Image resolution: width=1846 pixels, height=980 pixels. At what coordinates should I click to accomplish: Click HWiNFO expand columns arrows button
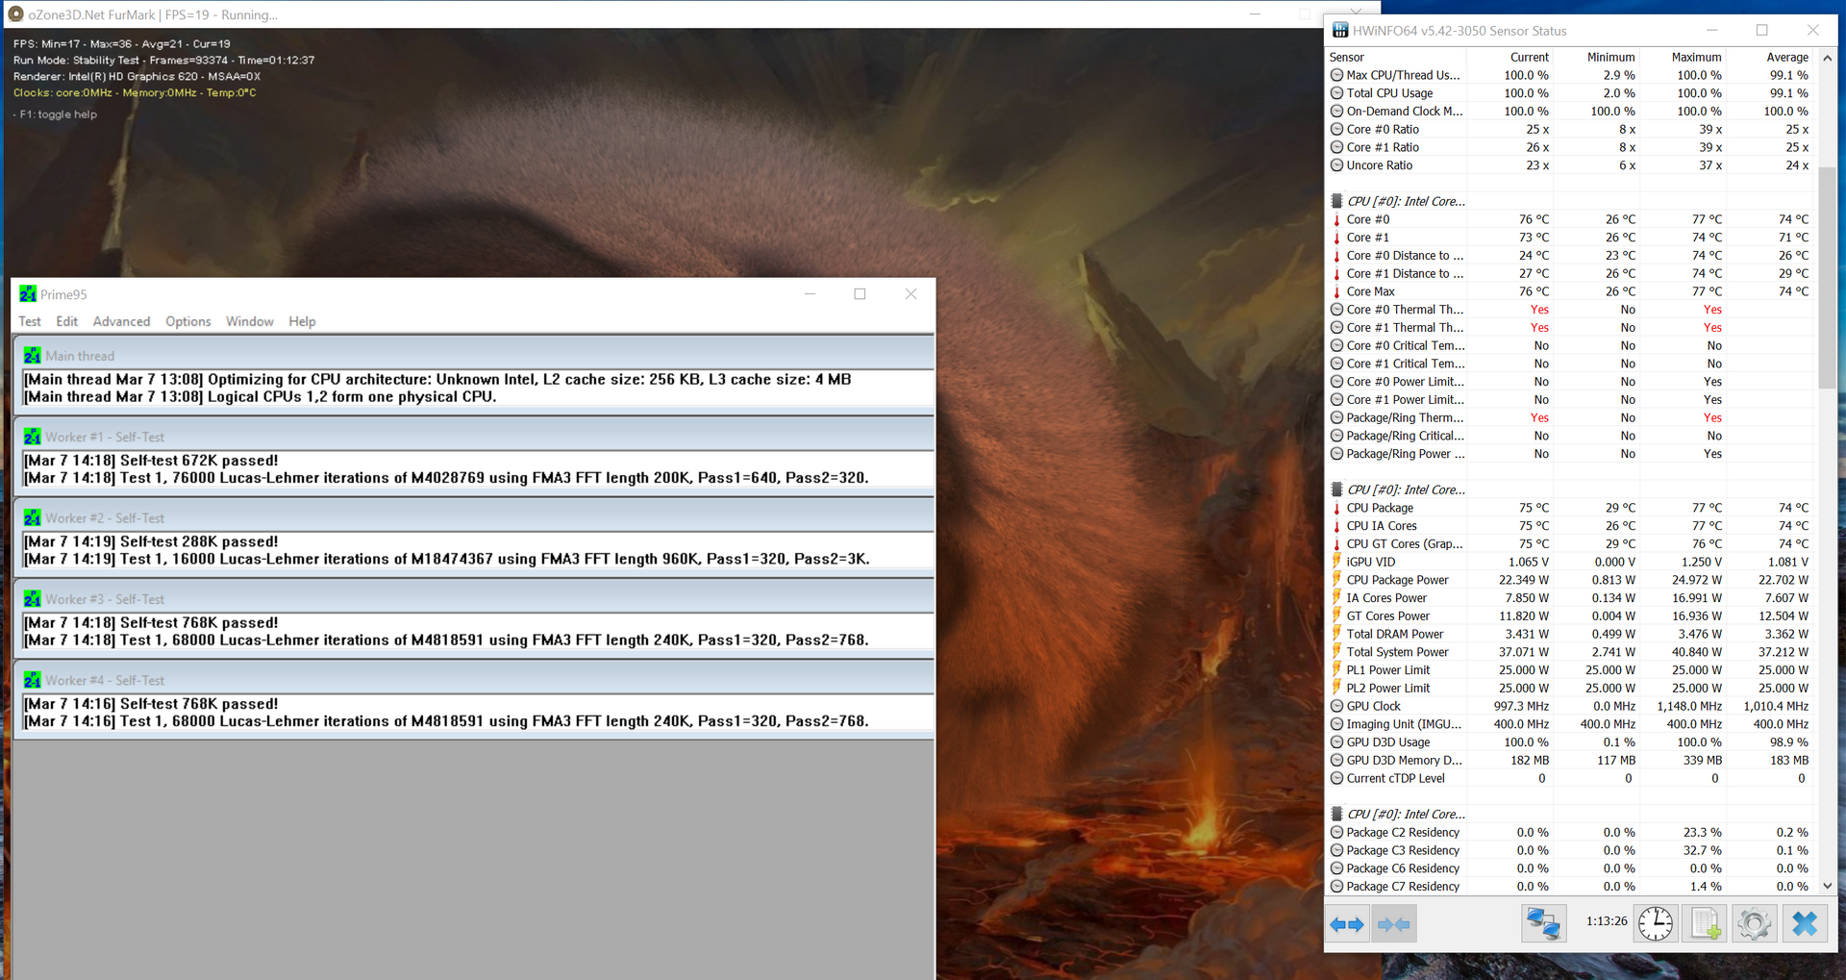click(x=1346, y=924)
